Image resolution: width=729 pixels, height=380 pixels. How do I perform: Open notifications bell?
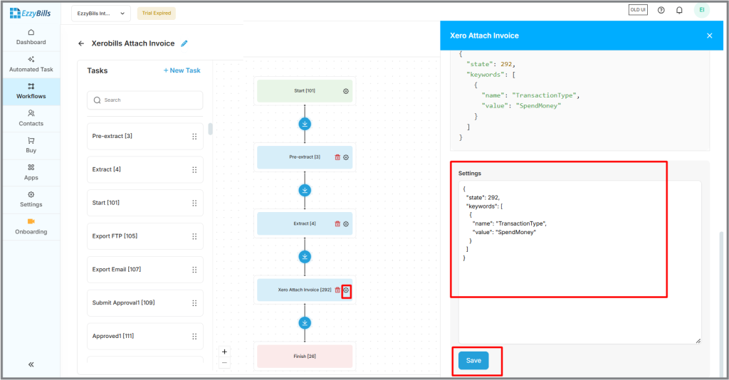pyautogui.click(x=679, y=10)
